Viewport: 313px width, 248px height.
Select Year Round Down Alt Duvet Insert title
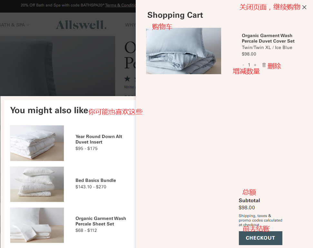99,139
